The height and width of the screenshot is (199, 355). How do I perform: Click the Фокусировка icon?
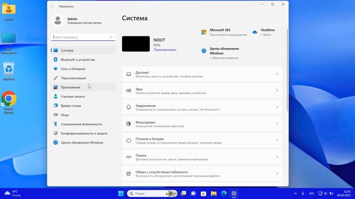tap(129, 124)
